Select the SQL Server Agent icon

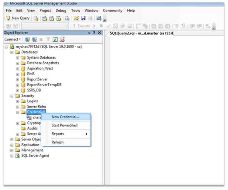[18, 156]
